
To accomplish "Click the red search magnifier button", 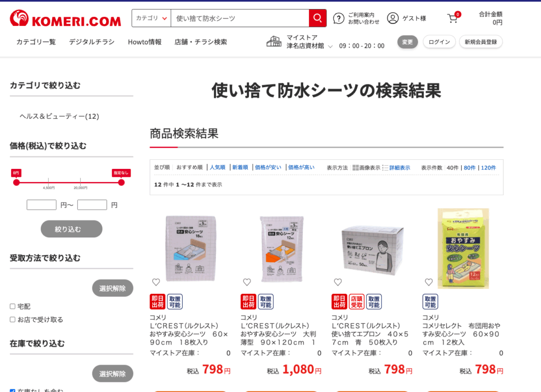I will [318, 18].
